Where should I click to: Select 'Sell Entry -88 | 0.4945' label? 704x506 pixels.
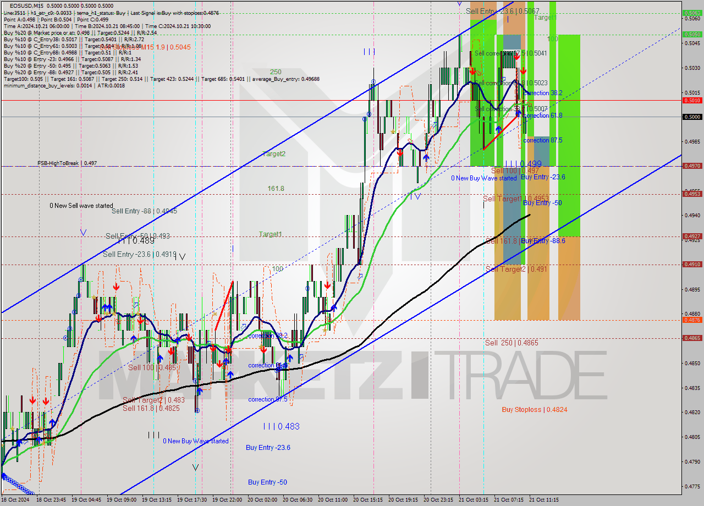[x=144, y=211]
